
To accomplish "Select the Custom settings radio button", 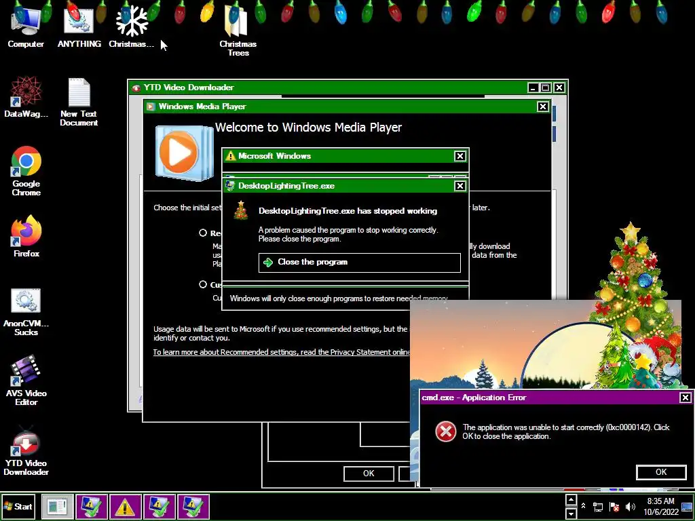I will point(203,284).
